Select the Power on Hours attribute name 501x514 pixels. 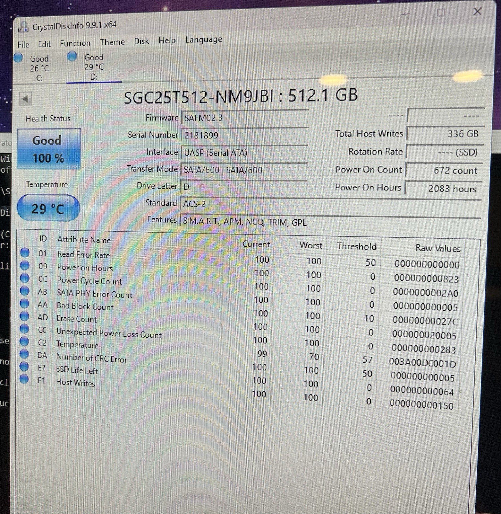pyautogui.click(x=85, y=268)
